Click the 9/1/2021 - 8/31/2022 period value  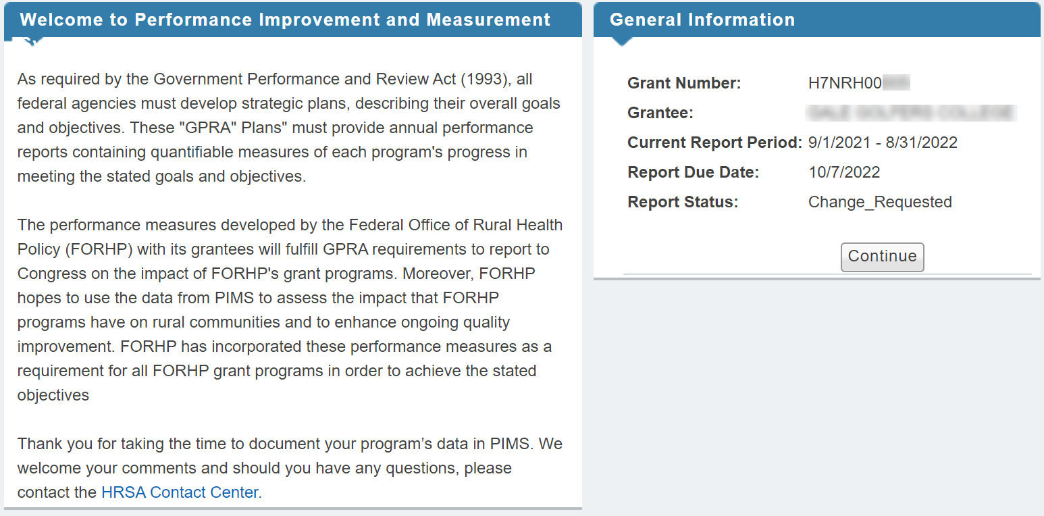pos(883,143)
